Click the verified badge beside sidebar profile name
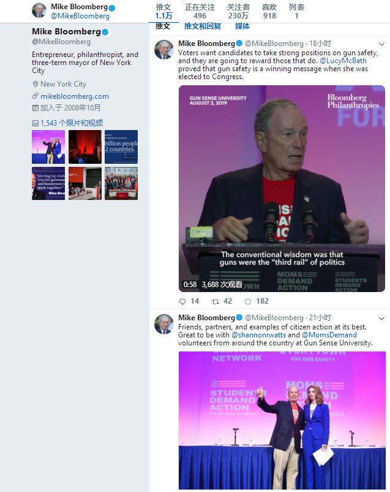The width and height of the screenshot is (390, 492). coord(105,32)
